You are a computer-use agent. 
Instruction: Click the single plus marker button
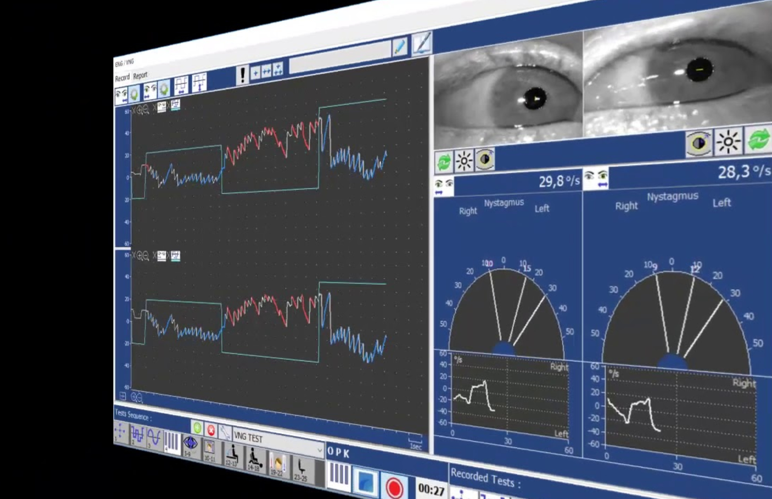255,73
